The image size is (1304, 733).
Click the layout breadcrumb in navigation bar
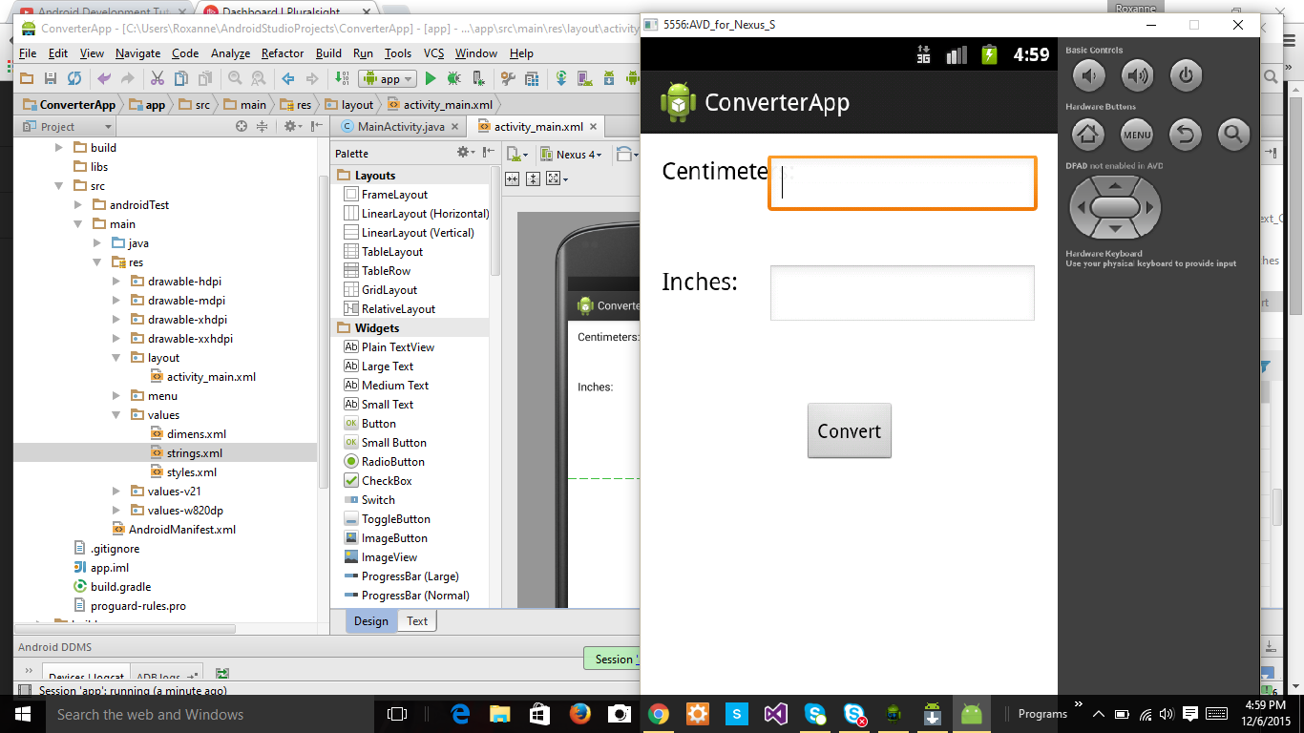tap(349, 104)
